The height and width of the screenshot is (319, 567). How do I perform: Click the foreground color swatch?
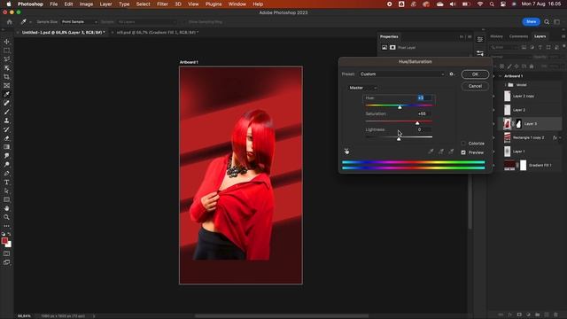click(x=4, y=241)
